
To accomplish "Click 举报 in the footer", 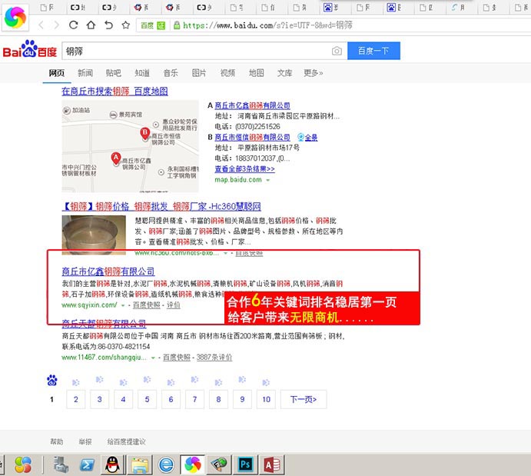I will (x=85, y=441).
